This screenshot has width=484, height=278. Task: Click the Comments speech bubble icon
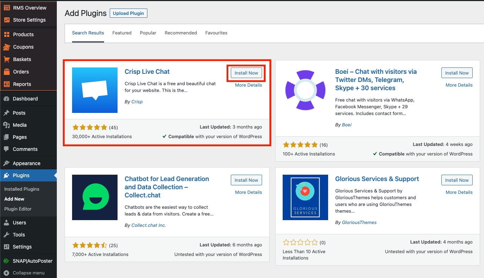(6, 149)
